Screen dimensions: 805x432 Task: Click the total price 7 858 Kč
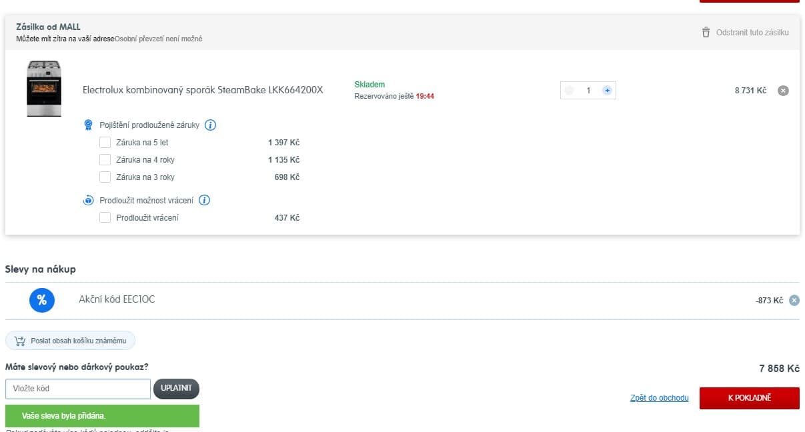(779, 368)
